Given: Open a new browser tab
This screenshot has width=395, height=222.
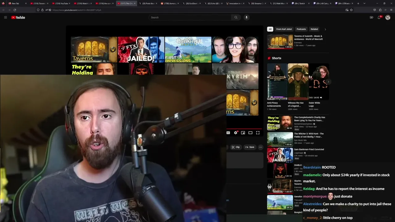Looking at the screenshot, I should 358,3.
